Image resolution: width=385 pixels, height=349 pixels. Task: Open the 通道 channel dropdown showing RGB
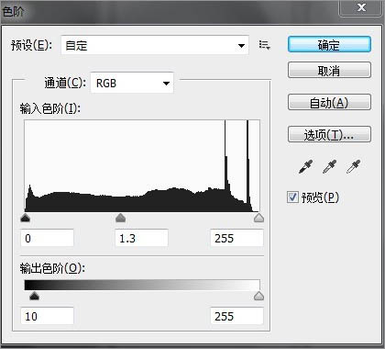132,83
